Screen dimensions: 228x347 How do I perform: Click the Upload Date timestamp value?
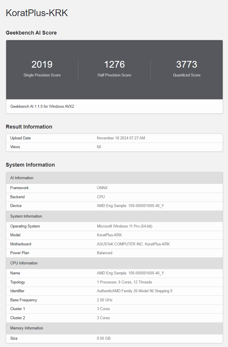[121, 138]
